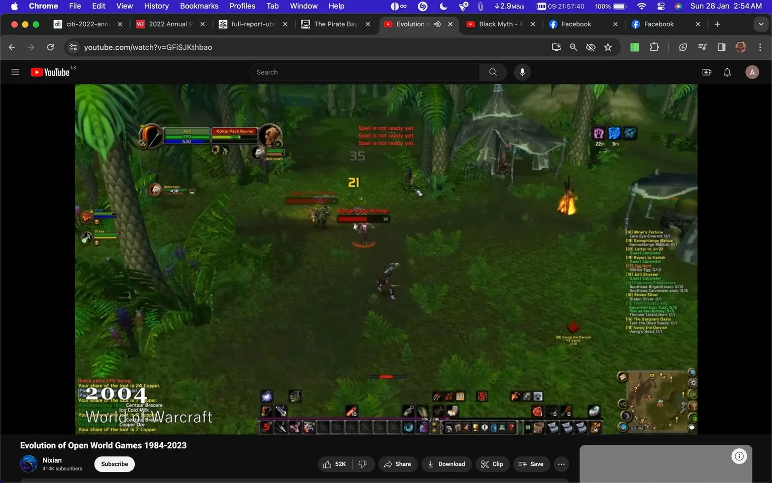The image size is (772, 483).
Task: Click the Download button
Action: click(x=446, y=464)
